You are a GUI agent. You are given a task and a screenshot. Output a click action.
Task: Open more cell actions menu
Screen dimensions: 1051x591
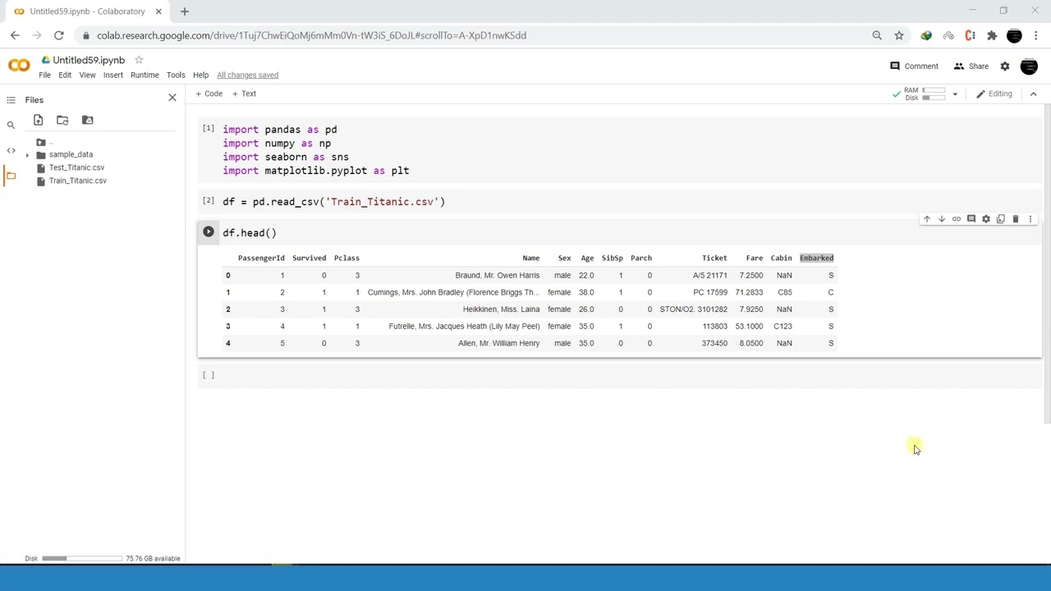(x=1030, y=219)
